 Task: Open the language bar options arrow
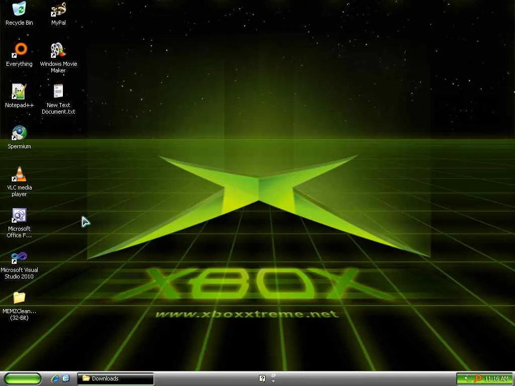(x=273, y=381)
